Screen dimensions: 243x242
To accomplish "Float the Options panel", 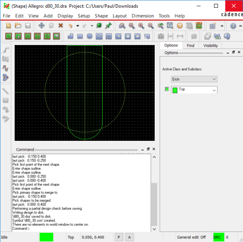I will pyautogui.click(x=233, y=52).
